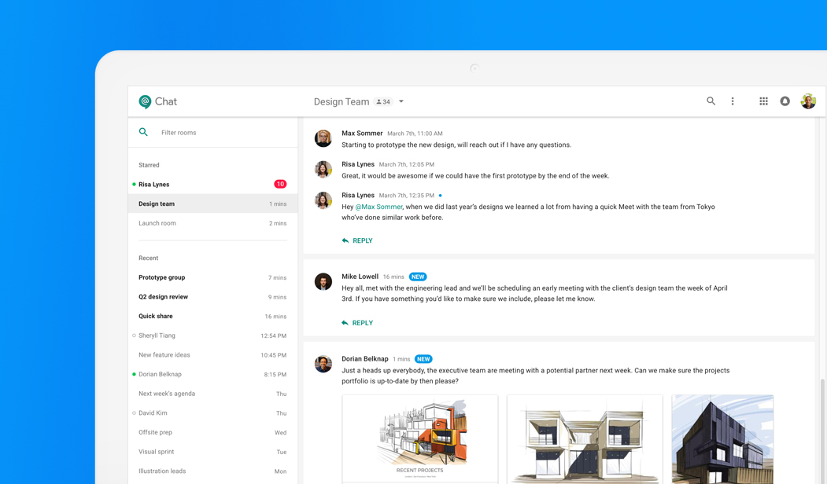
Task: Click Max Sommer's profile avatar
Action: 323,137
